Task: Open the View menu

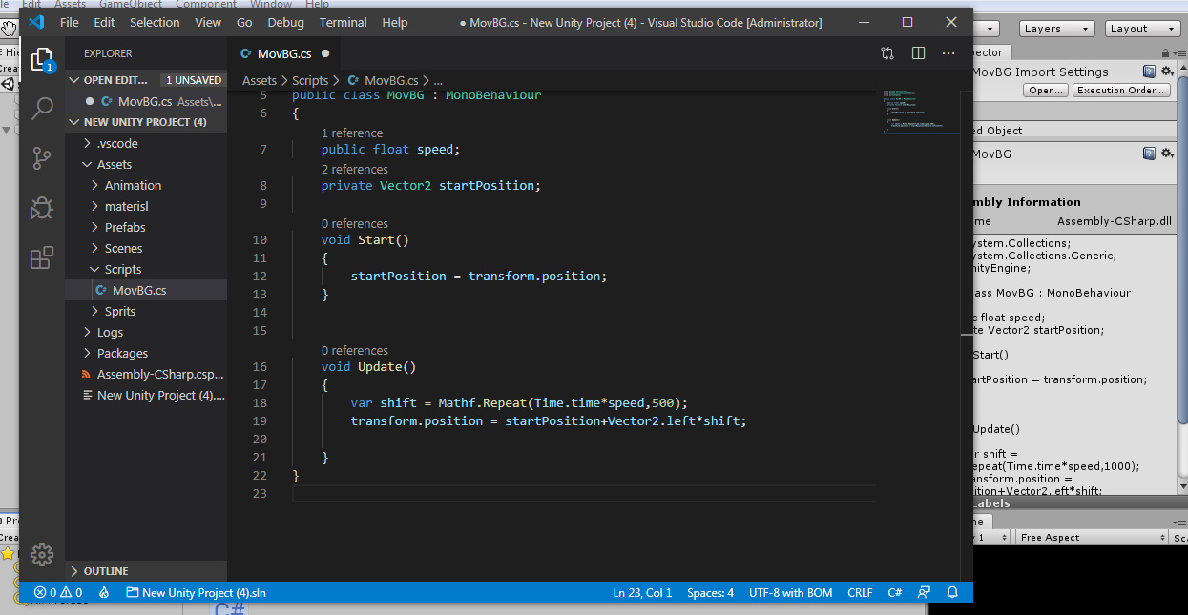Action: [208, 22]
